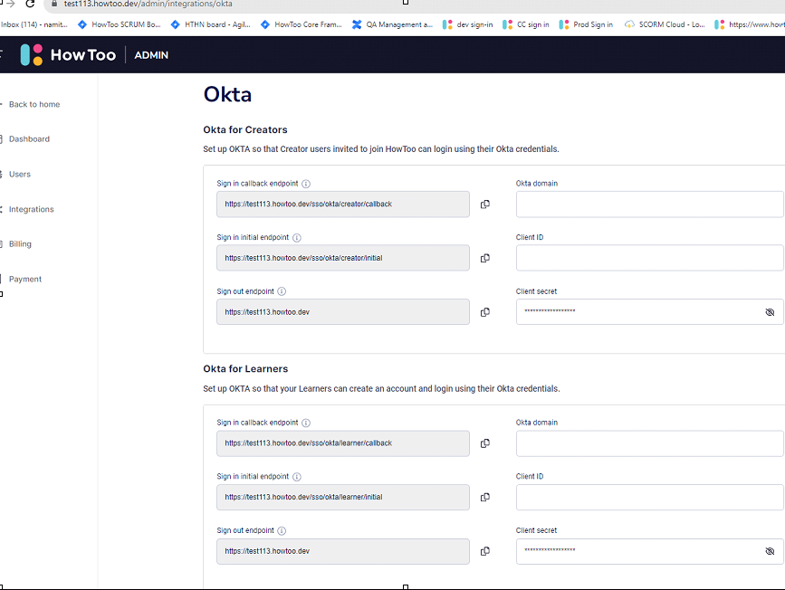Open the Billing sidebar item
The image size is (785, 590).
click(20, 244)
